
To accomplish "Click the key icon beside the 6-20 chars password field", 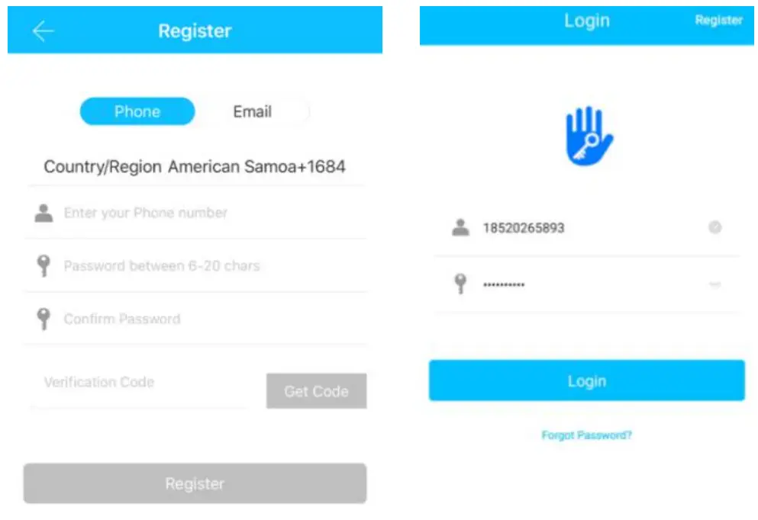I will coord(44,265).
